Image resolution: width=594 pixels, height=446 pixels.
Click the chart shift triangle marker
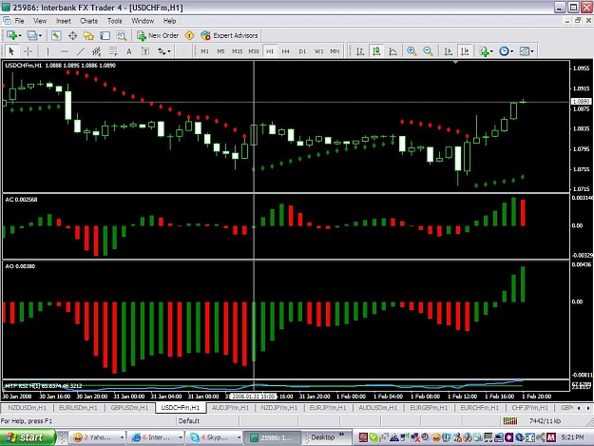456,62
